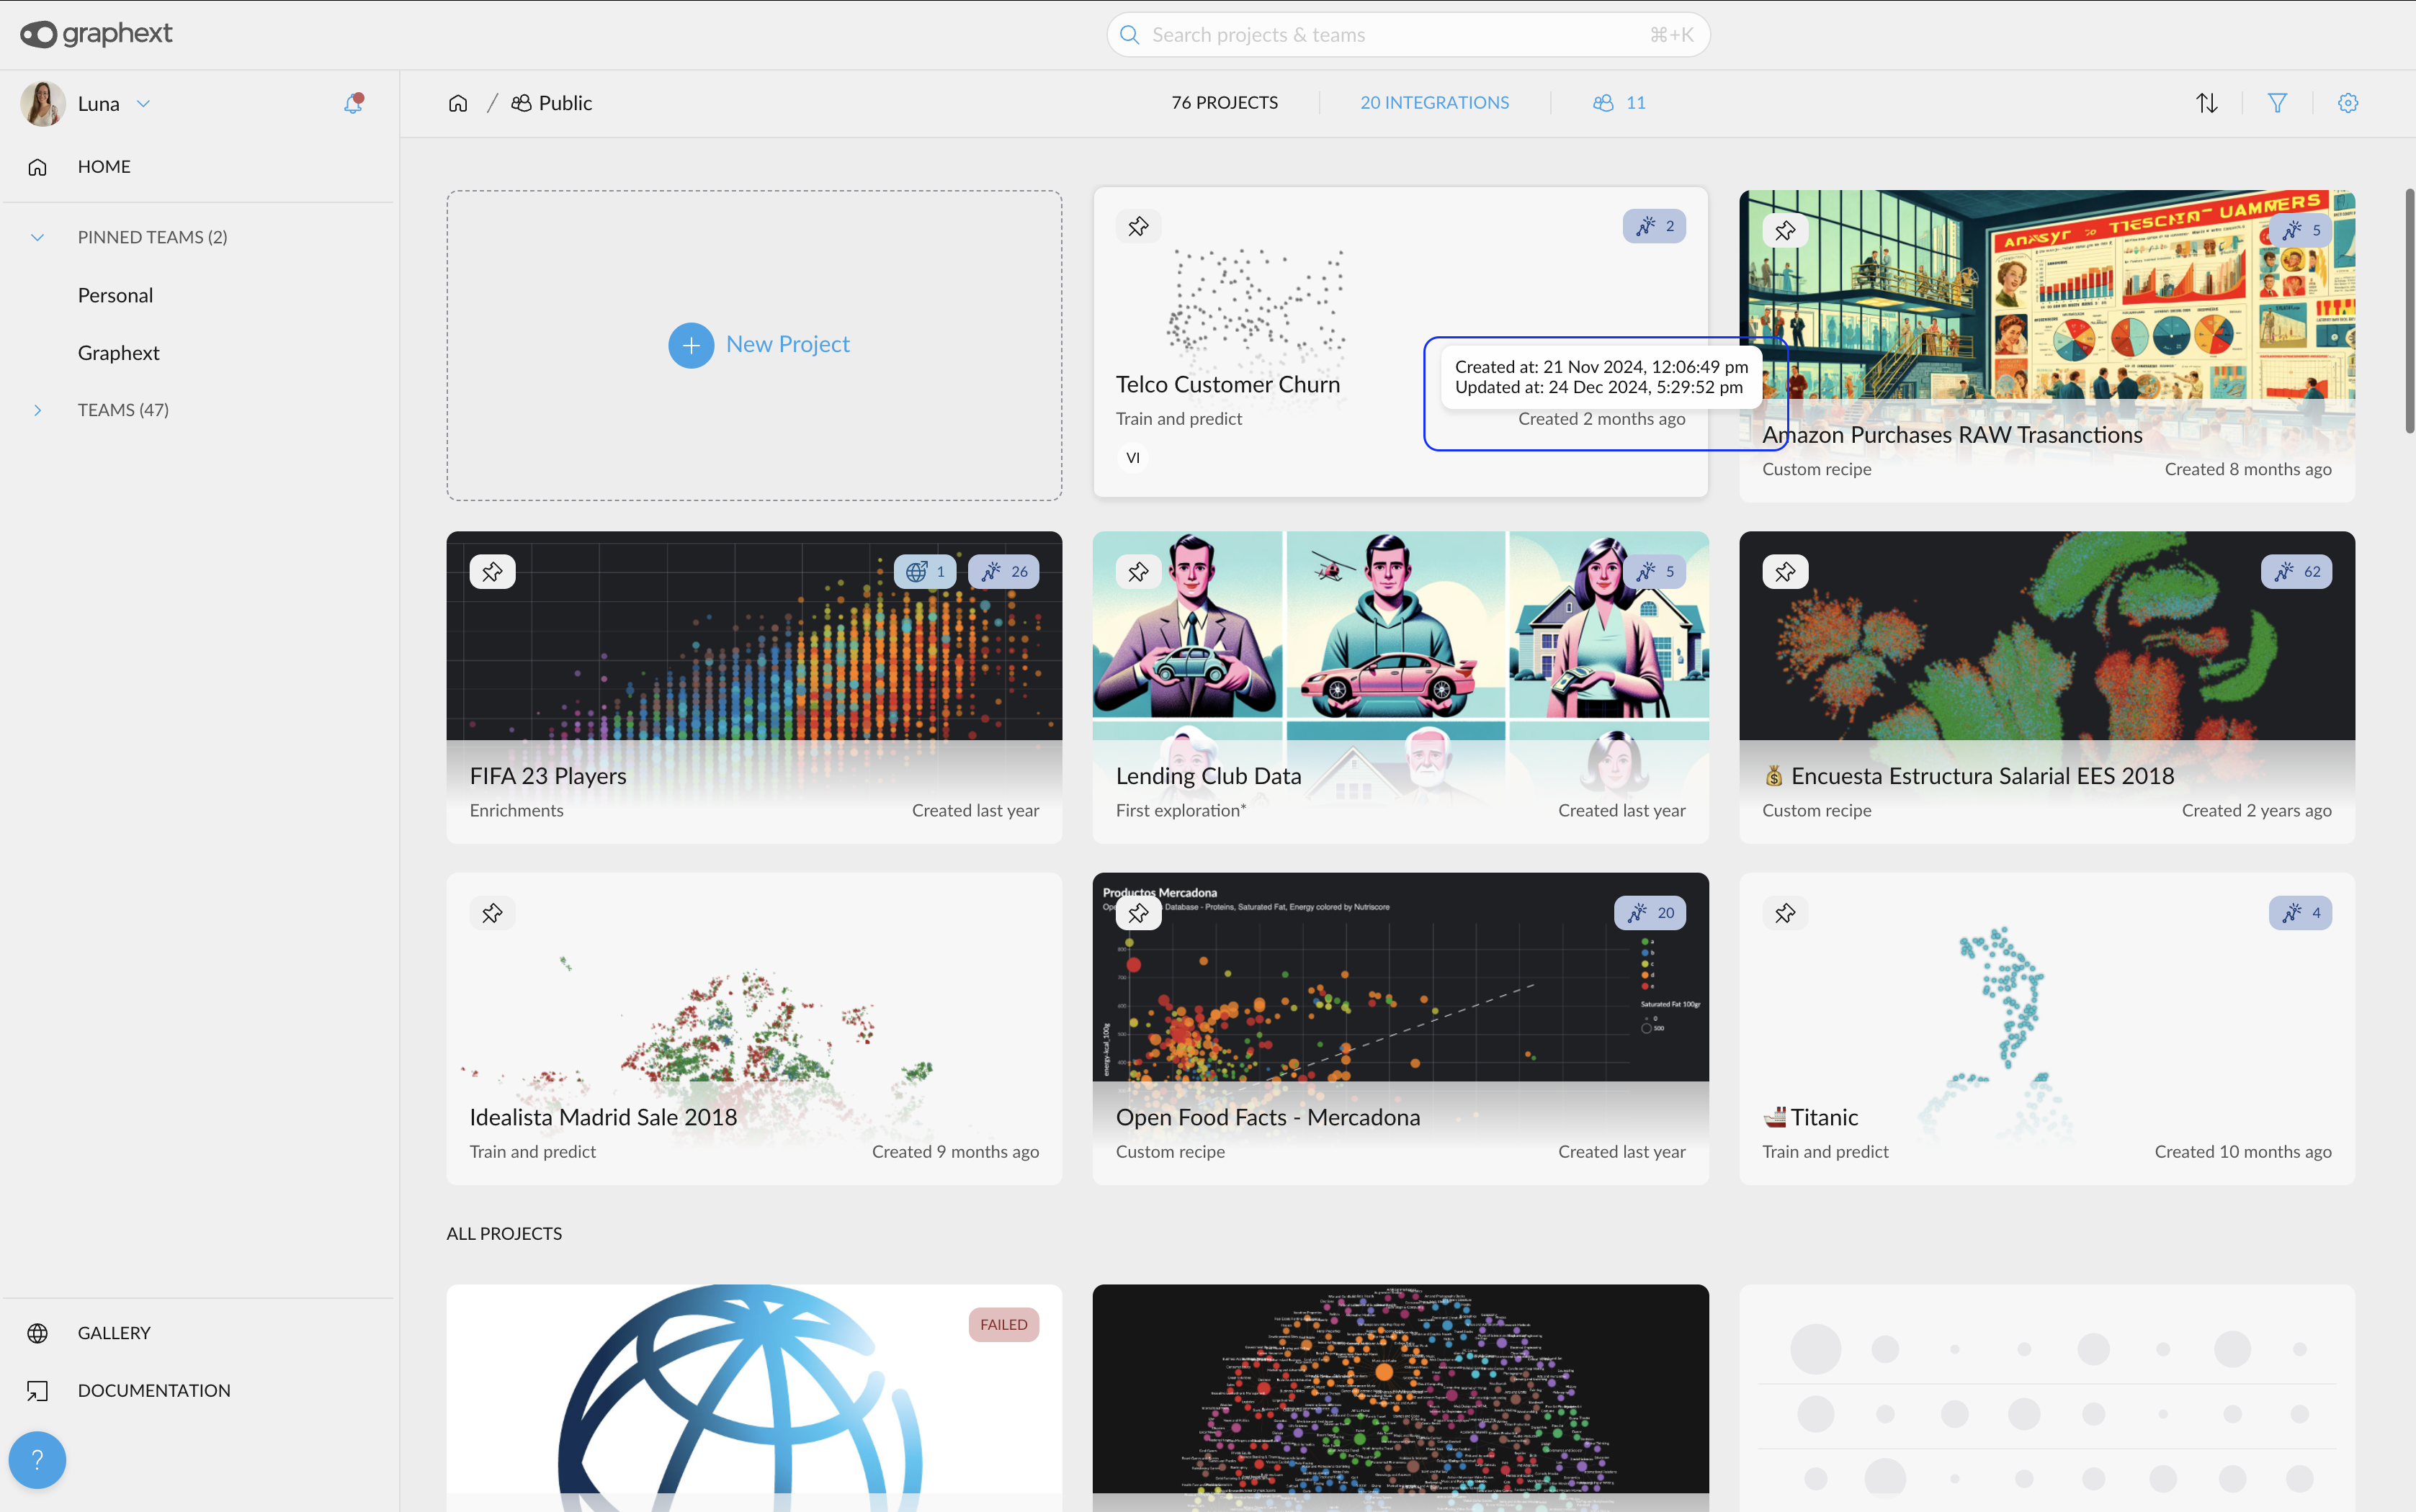The width and height of the screenshot is (2416, 1512).
Task: Unpin the FIFA 23 Players project
Action: (x=492, y=572)
